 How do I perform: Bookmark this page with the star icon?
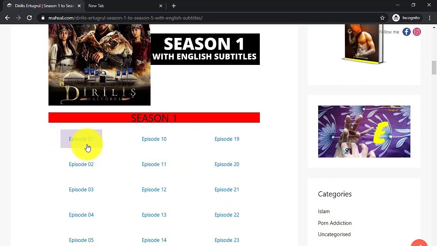click(x=382, y=18)
